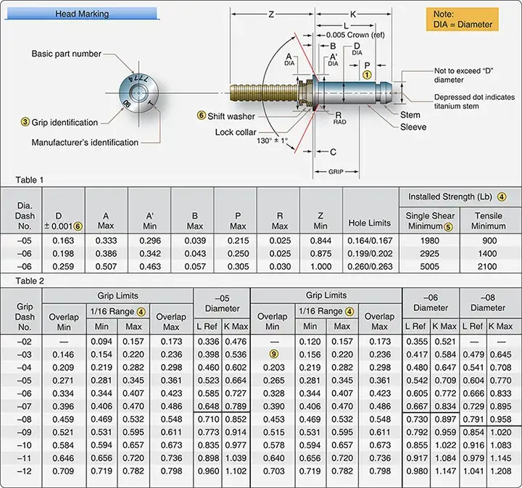This screenshot has height=488, width=522.
Task: Click the –08 Diameter header in Table 2
Action: click(x=488, y=303)
